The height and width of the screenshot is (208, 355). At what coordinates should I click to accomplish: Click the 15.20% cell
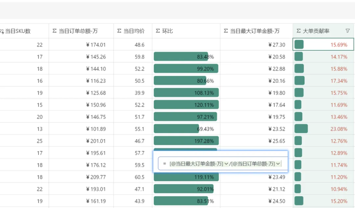point(323,201)
